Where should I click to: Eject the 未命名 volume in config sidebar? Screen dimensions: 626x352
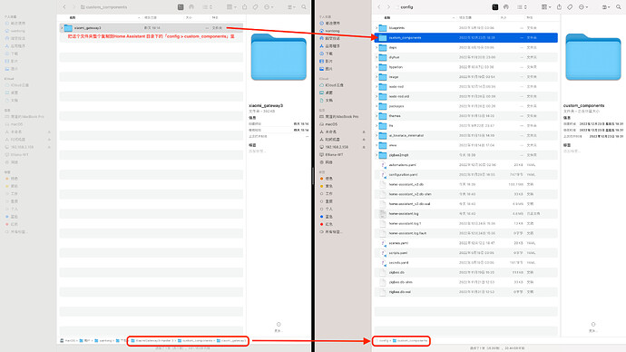[x=364, y=132]
